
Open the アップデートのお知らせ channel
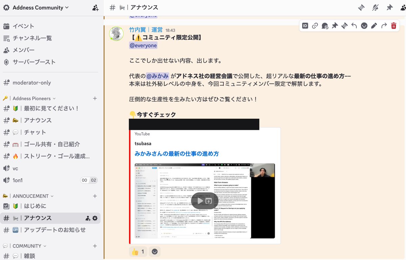tap(51, 230)
